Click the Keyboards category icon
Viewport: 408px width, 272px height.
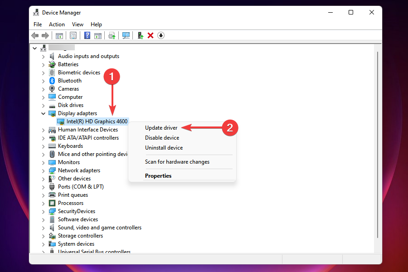tap(52, 146)
